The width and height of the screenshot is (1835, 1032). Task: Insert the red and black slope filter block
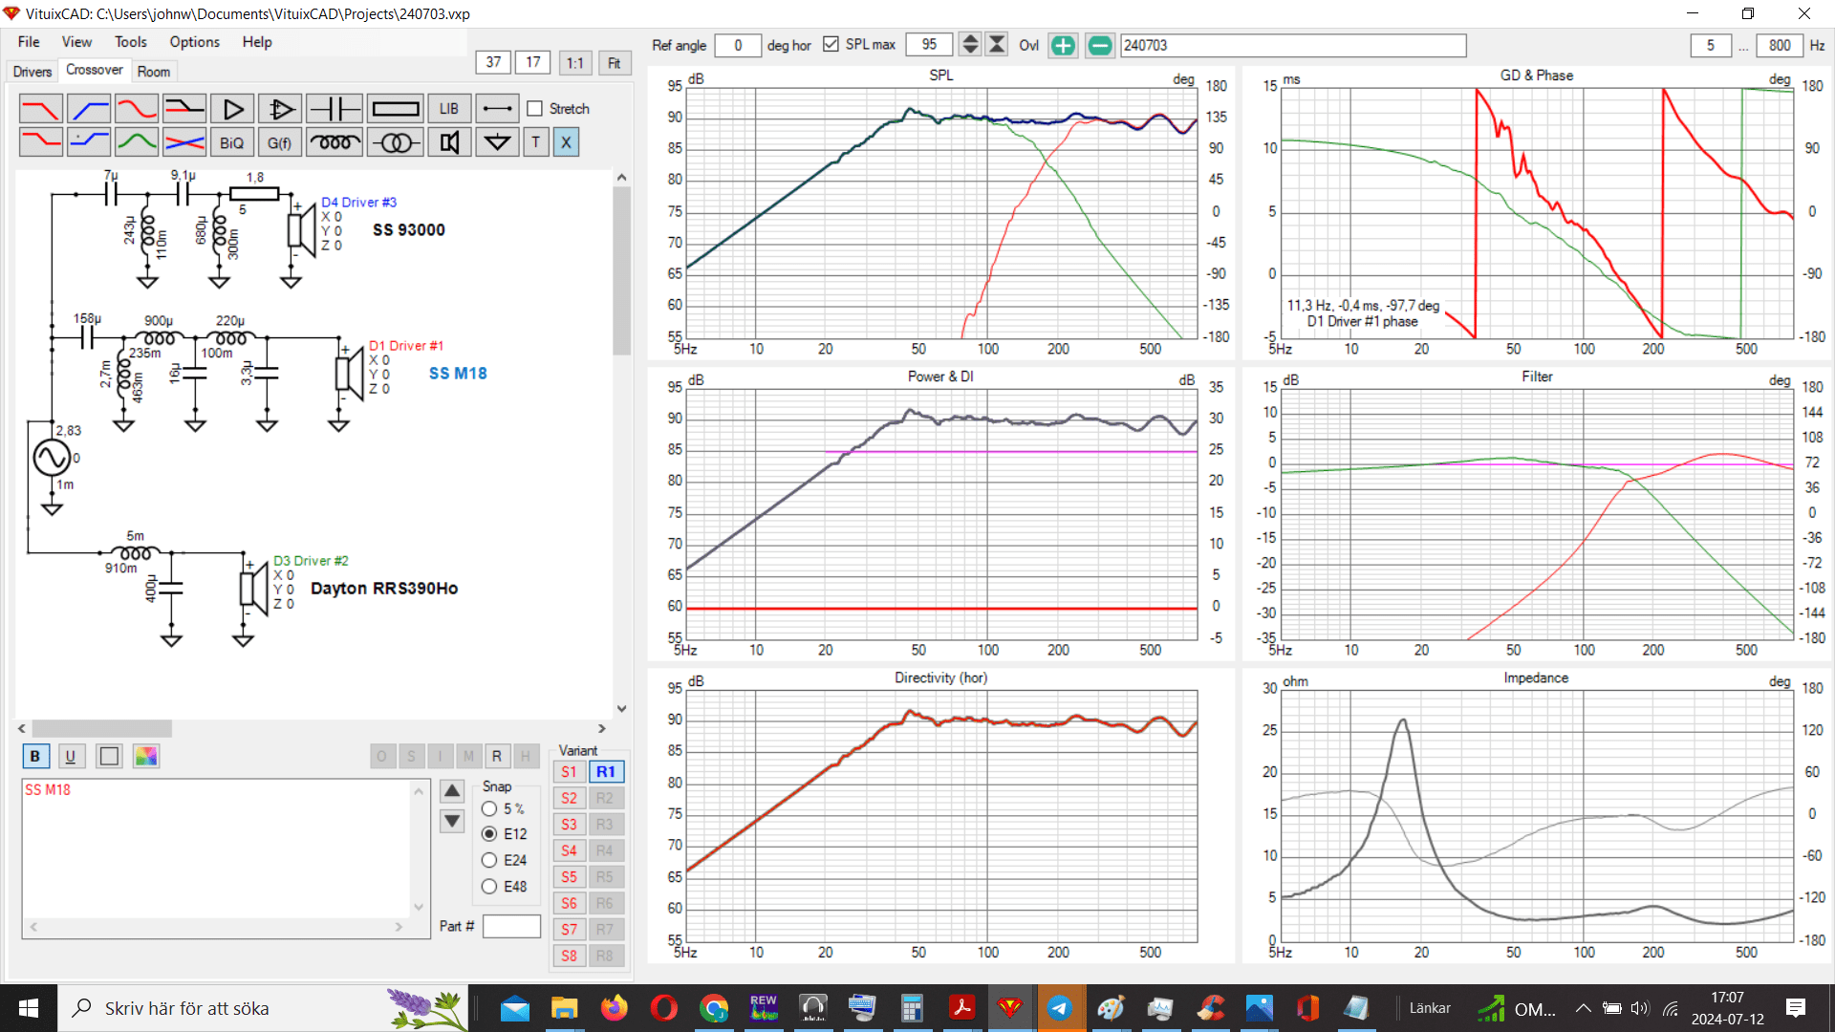pyautogui.click(x=184, y=109)
